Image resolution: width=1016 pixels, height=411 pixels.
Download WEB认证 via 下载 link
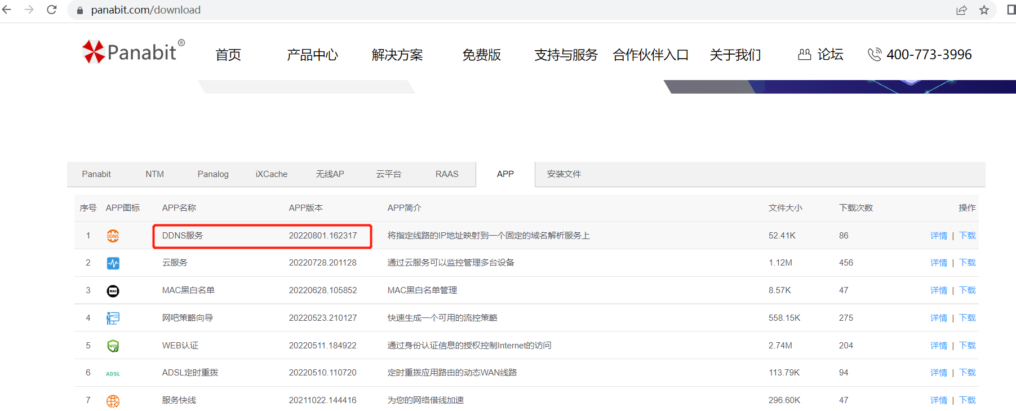click(968, 346)
